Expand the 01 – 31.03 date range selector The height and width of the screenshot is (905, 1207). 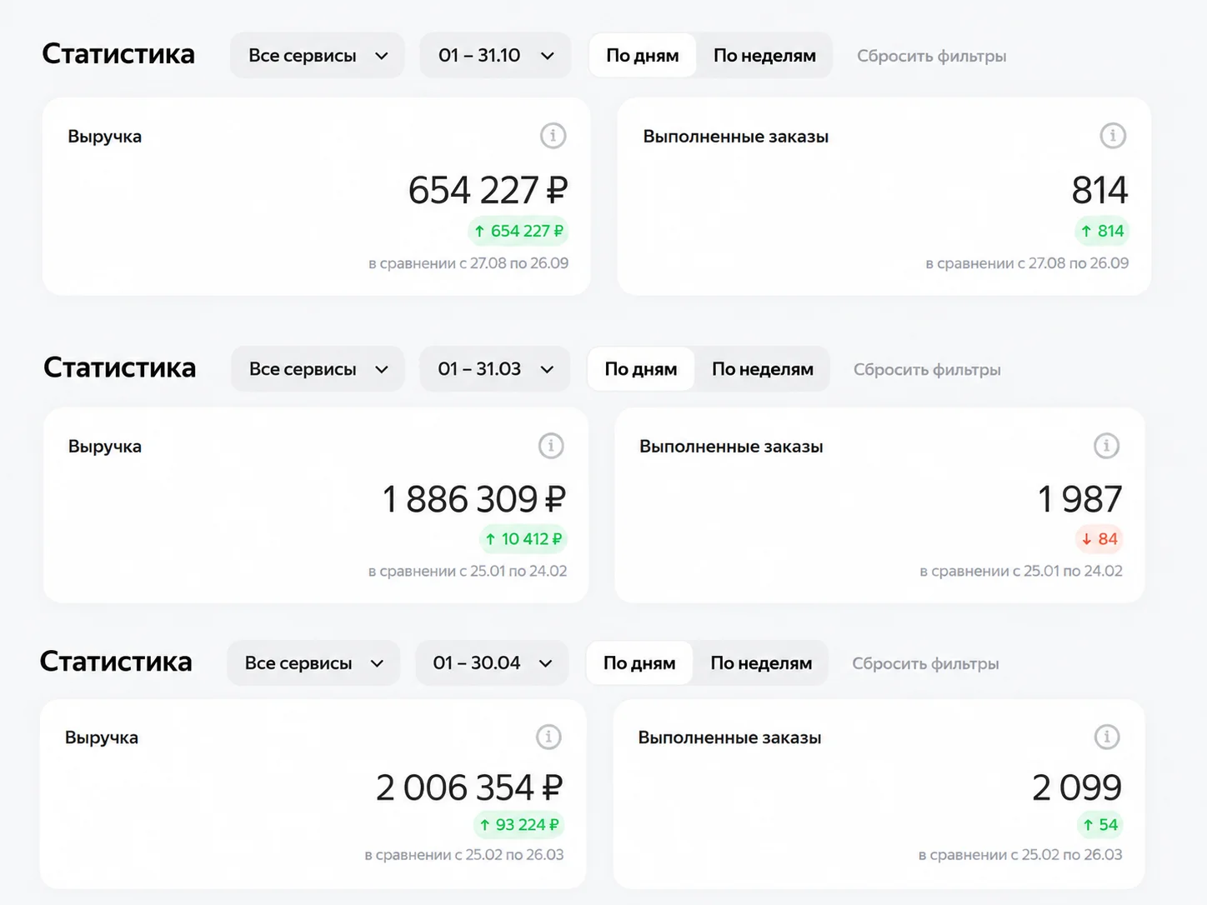pyautogui.click(x=495, y=368)
